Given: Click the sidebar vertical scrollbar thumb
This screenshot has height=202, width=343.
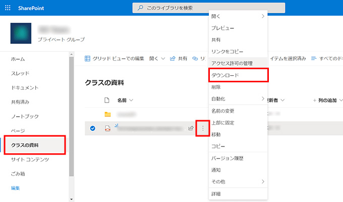Looking at the screenshot, I should click(71, 117).
